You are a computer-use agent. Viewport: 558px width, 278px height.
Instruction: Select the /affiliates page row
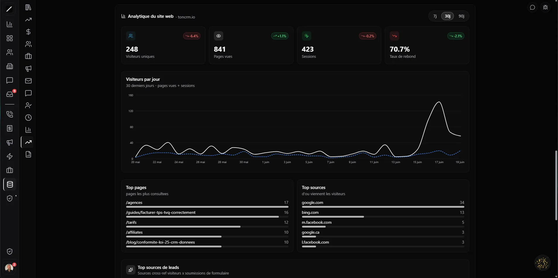coord(207,234)
